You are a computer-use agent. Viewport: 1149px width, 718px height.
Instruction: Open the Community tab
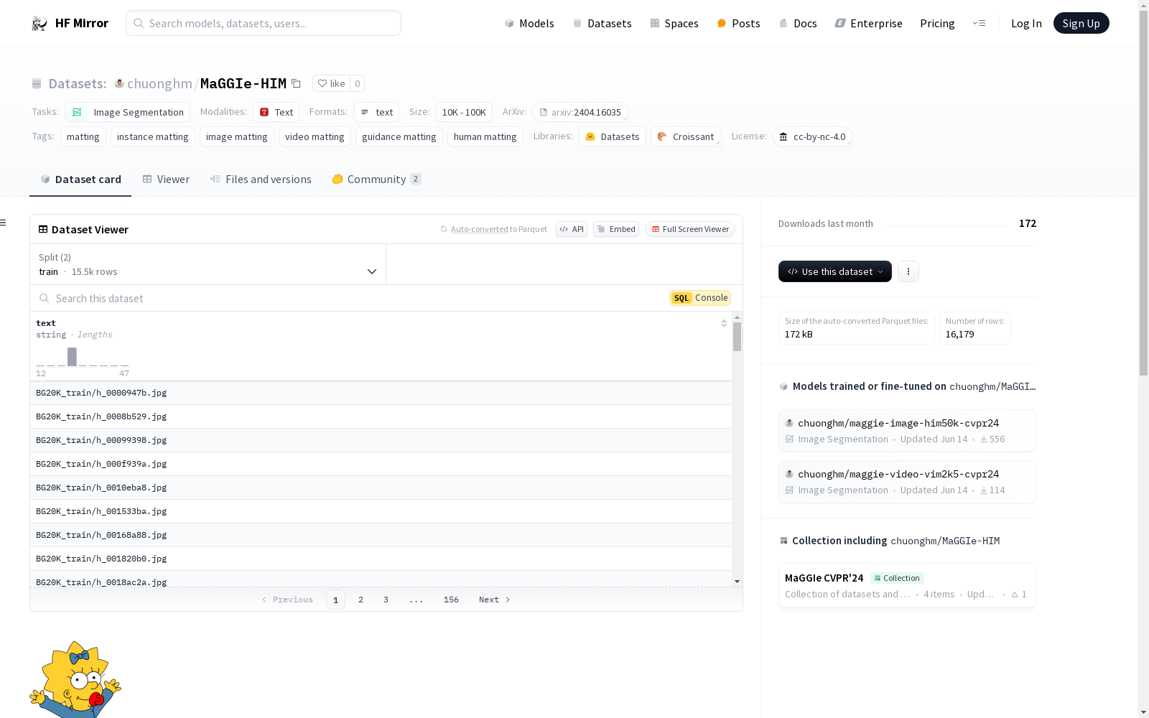coord(376,179)
